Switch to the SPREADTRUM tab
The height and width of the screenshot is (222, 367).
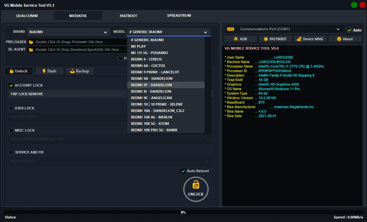[179, 16]
